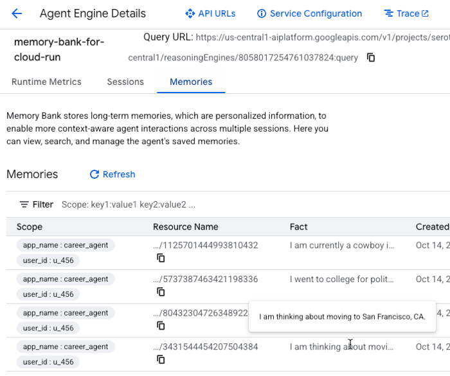The height and width of the screenshot is (376, 450).
Task: Click the Filter icon
Action: click(24, 204)
